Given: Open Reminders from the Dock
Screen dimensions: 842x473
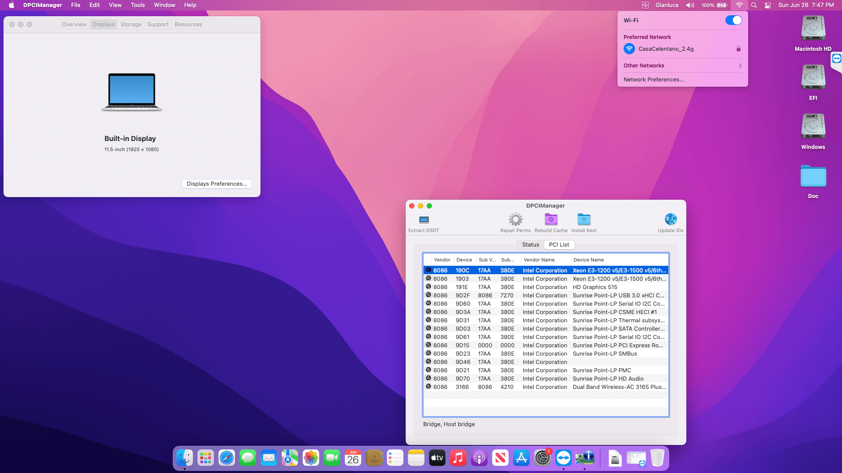Looking at the screenshot, I should [395, 458].
